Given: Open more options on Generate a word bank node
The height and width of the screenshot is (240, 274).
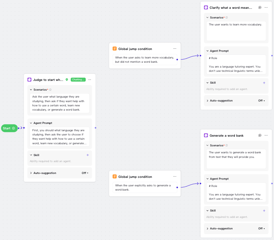Looking at the screenshot, I should click(x=266, y=135).
